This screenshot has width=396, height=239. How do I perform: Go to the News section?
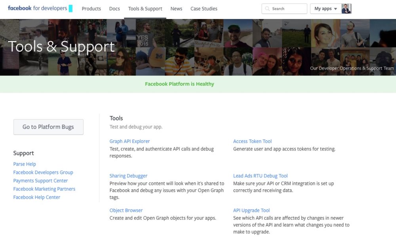pos(176,9)
